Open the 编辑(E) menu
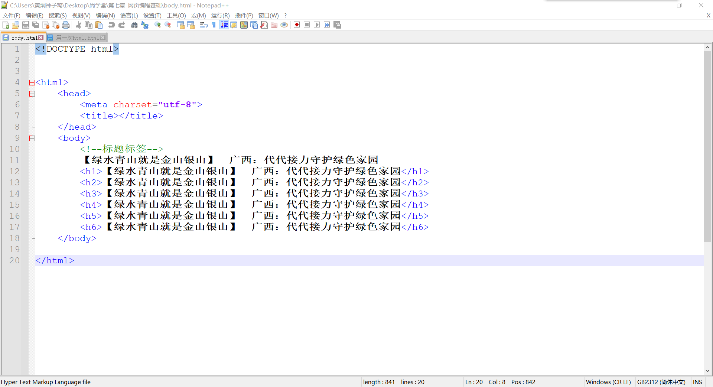 pos(34,15)
